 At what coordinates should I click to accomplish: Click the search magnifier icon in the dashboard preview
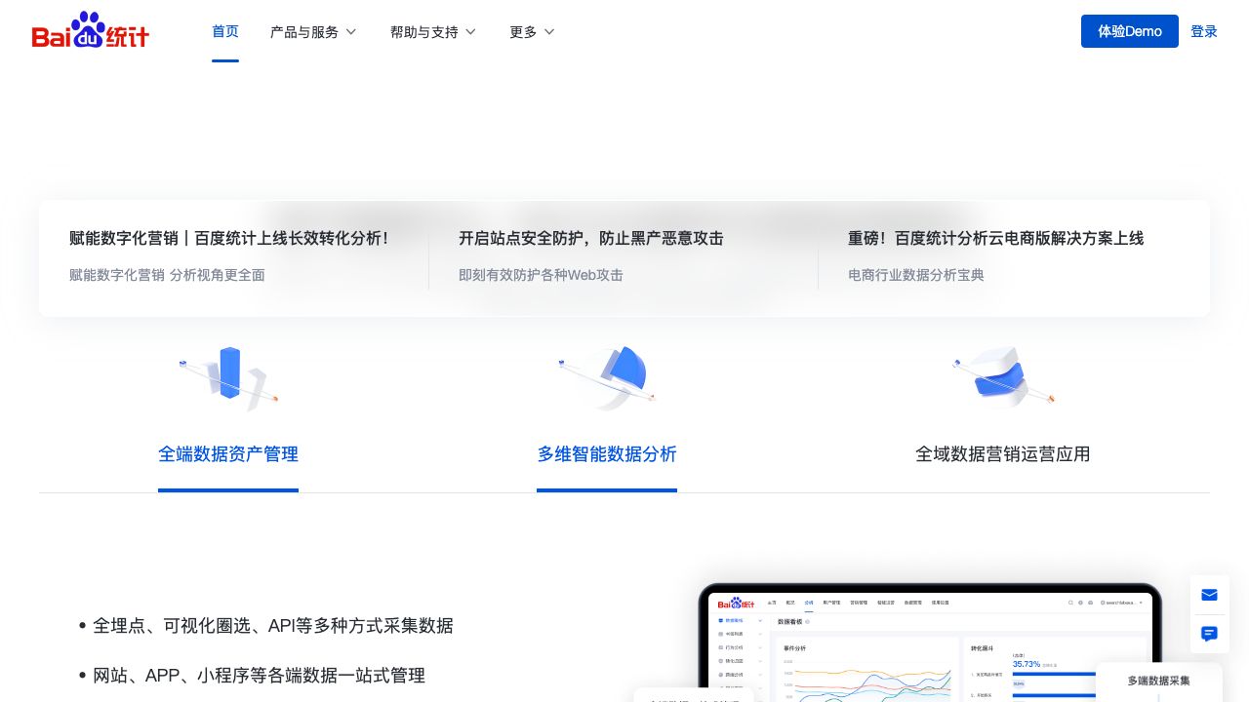pos(1070,602)
